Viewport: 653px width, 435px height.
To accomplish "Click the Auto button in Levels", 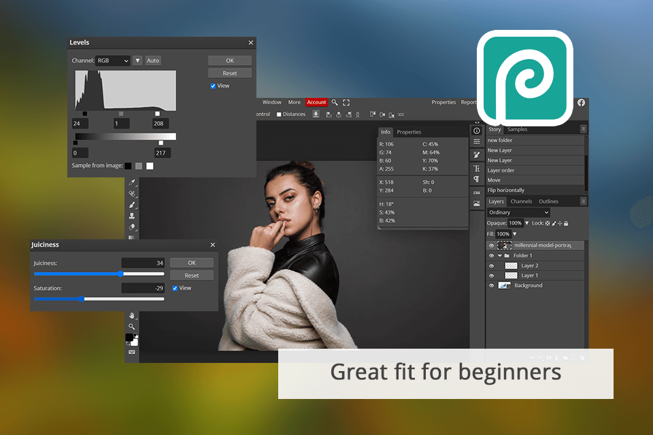I will coord(153,60).
